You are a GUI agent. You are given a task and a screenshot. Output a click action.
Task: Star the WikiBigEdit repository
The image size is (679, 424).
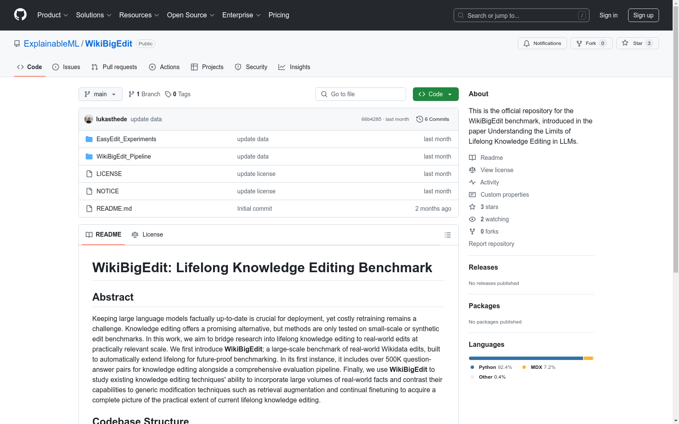pos(637,43)
